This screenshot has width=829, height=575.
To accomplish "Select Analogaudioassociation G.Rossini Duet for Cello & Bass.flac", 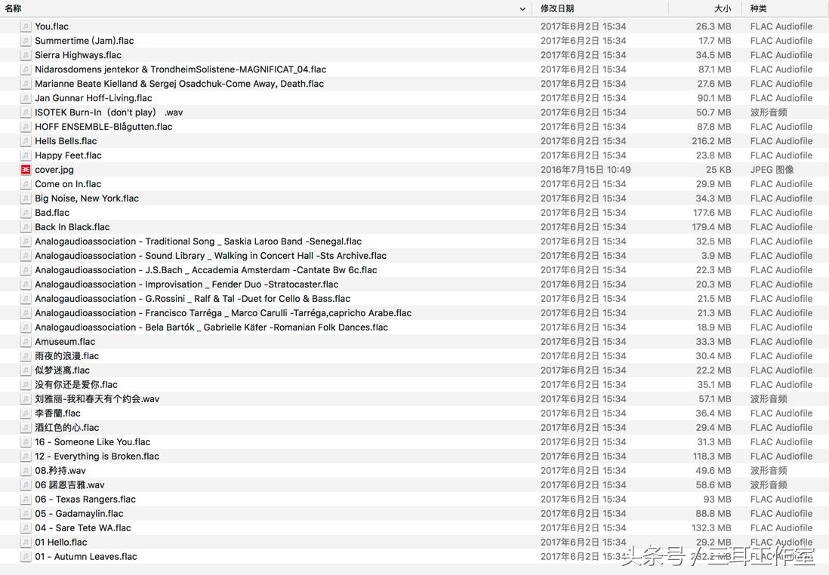I will coord(193,299).
